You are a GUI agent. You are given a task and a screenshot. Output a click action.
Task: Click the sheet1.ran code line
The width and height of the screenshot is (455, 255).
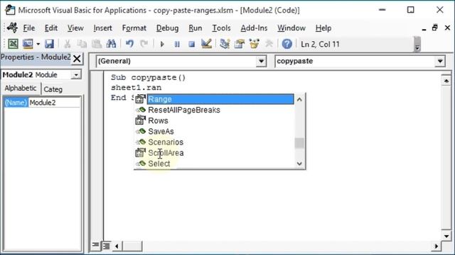pos(136,88)
